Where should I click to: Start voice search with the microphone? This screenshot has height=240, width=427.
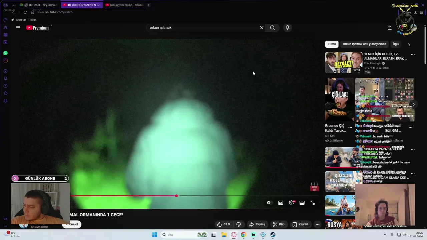pyautogui.click(x=288, y=28)
